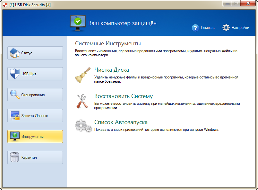Switch to the Карантин section
Screen dimensions: 258x190
pyautogui.click(x=35, y=157)
